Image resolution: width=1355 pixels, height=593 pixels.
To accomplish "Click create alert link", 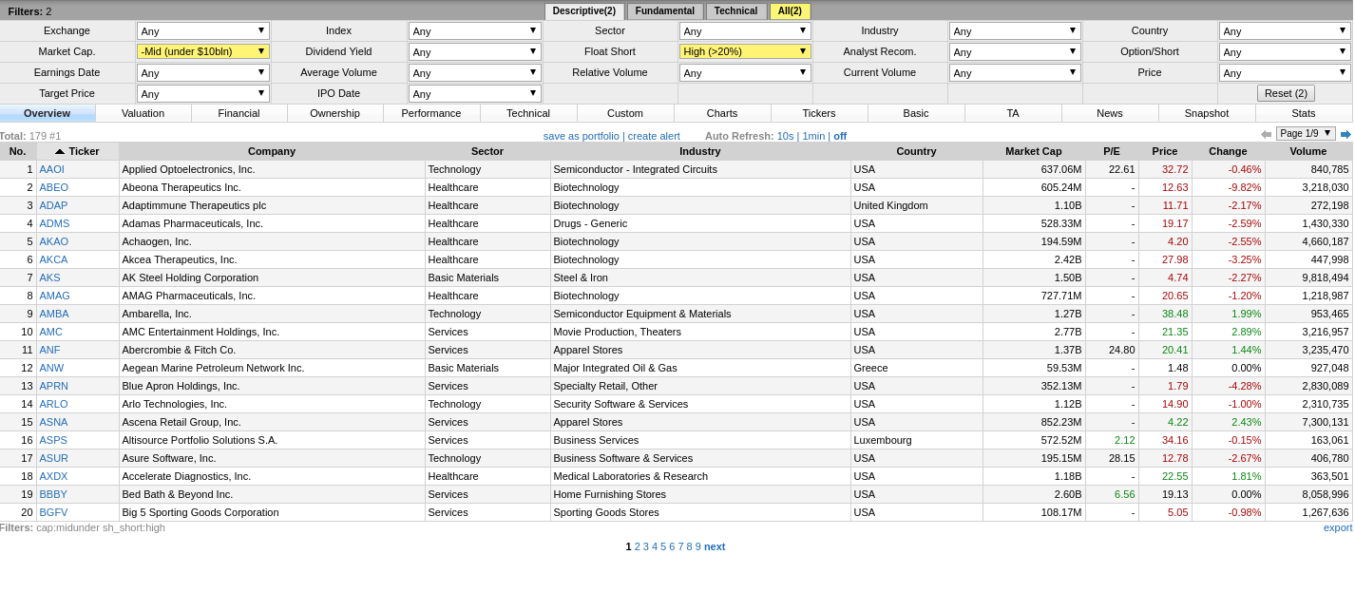I will (x=654, y=136).
